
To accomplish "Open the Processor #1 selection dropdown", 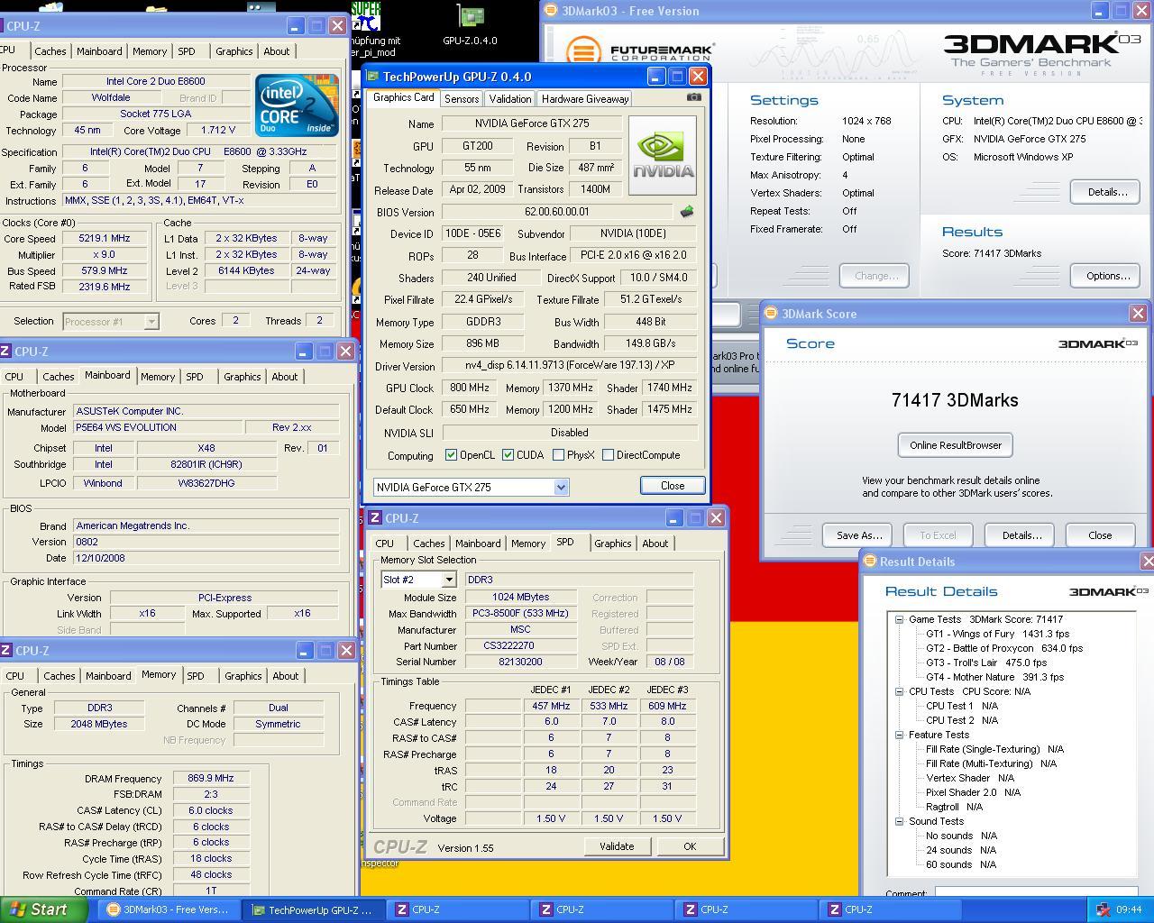I will [x=151, y=321].
